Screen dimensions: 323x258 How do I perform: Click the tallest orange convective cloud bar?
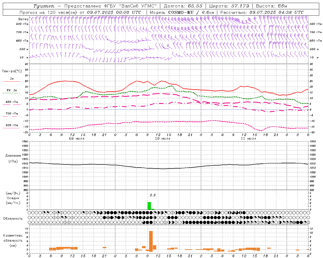151,241
